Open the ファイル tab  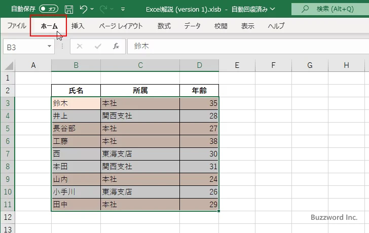(x=16, y=26)
